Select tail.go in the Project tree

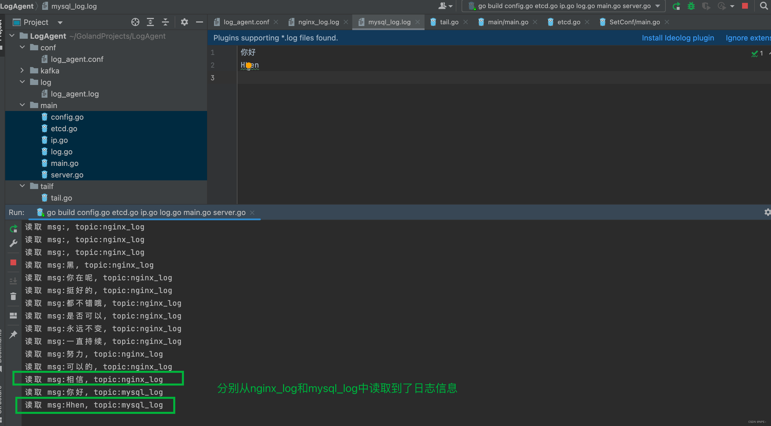point(61,198)
